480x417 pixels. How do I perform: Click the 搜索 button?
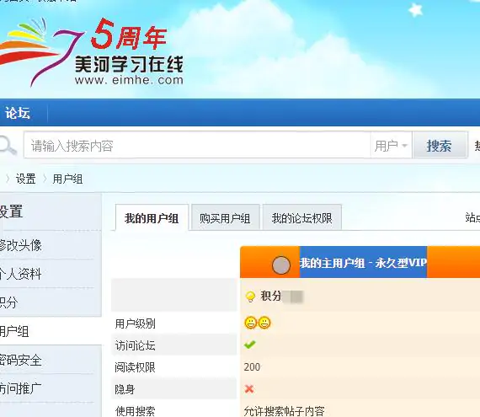(440, 145)
